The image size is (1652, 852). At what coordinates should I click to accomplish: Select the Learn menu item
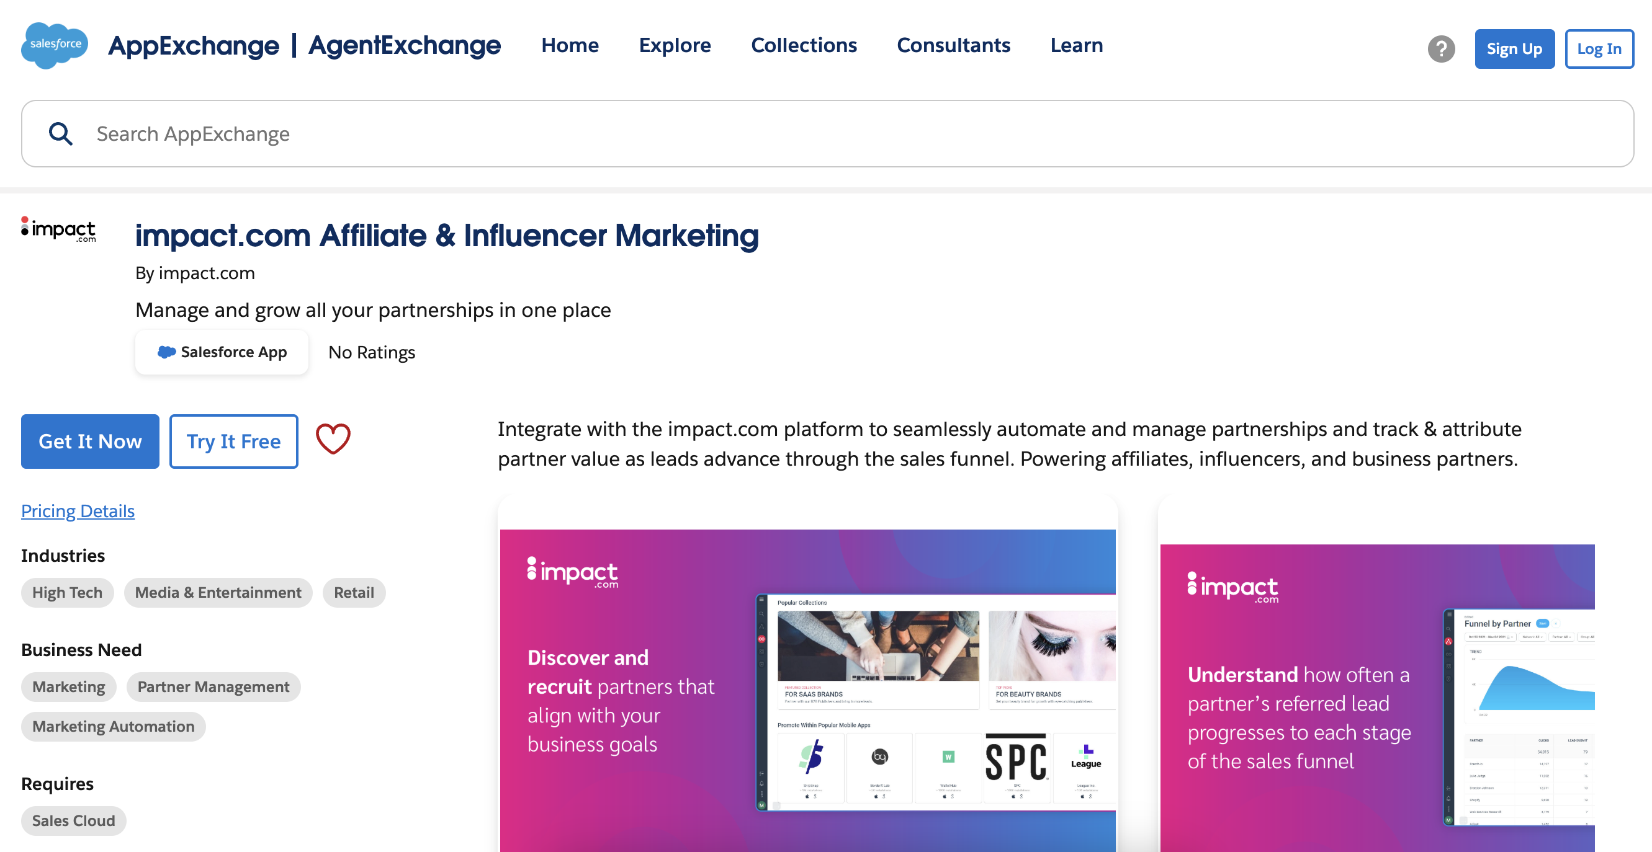(x=1076, y=45)
